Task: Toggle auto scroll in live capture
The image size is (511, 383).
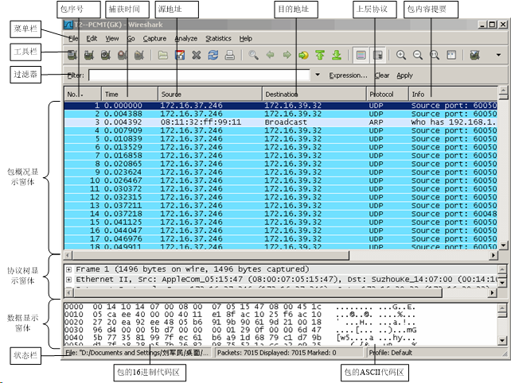Action: [x=378, y=55]
